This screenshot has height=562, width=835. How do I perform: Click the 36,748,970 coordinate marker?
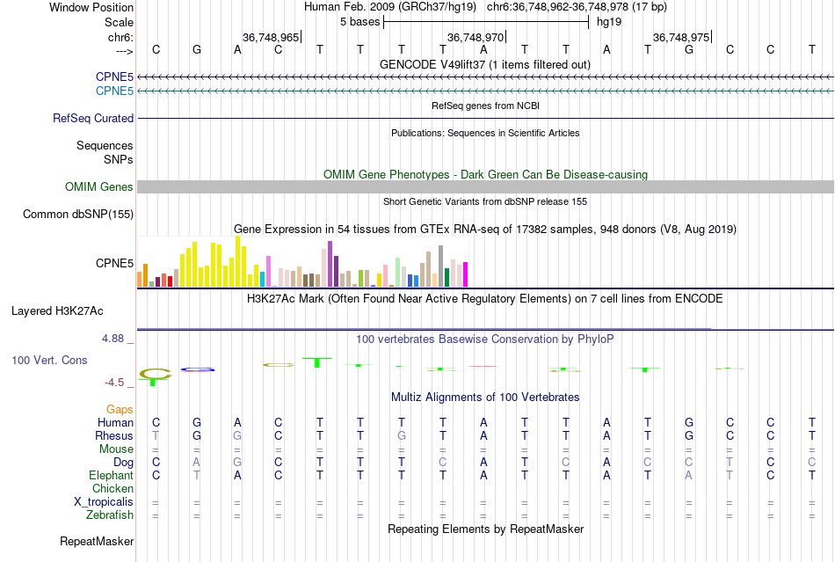coord(476,37)
